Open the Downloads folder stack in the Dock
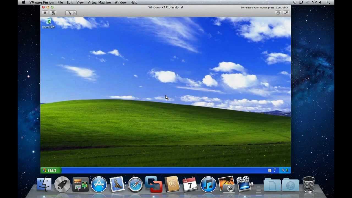352x198 pixels. click(x=291, y=184)
